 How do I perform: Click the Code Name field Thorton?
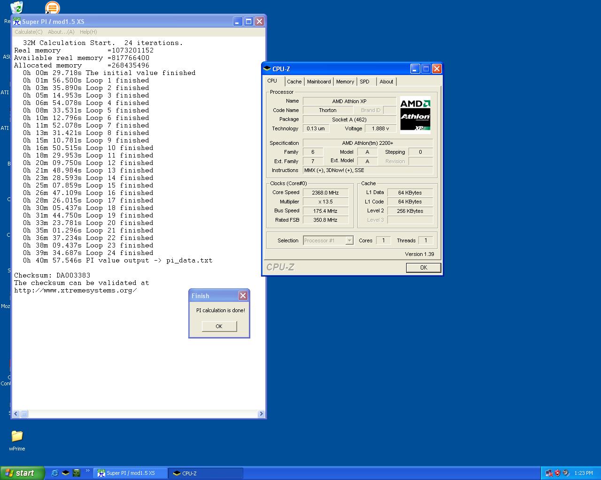tap(328, 110)
